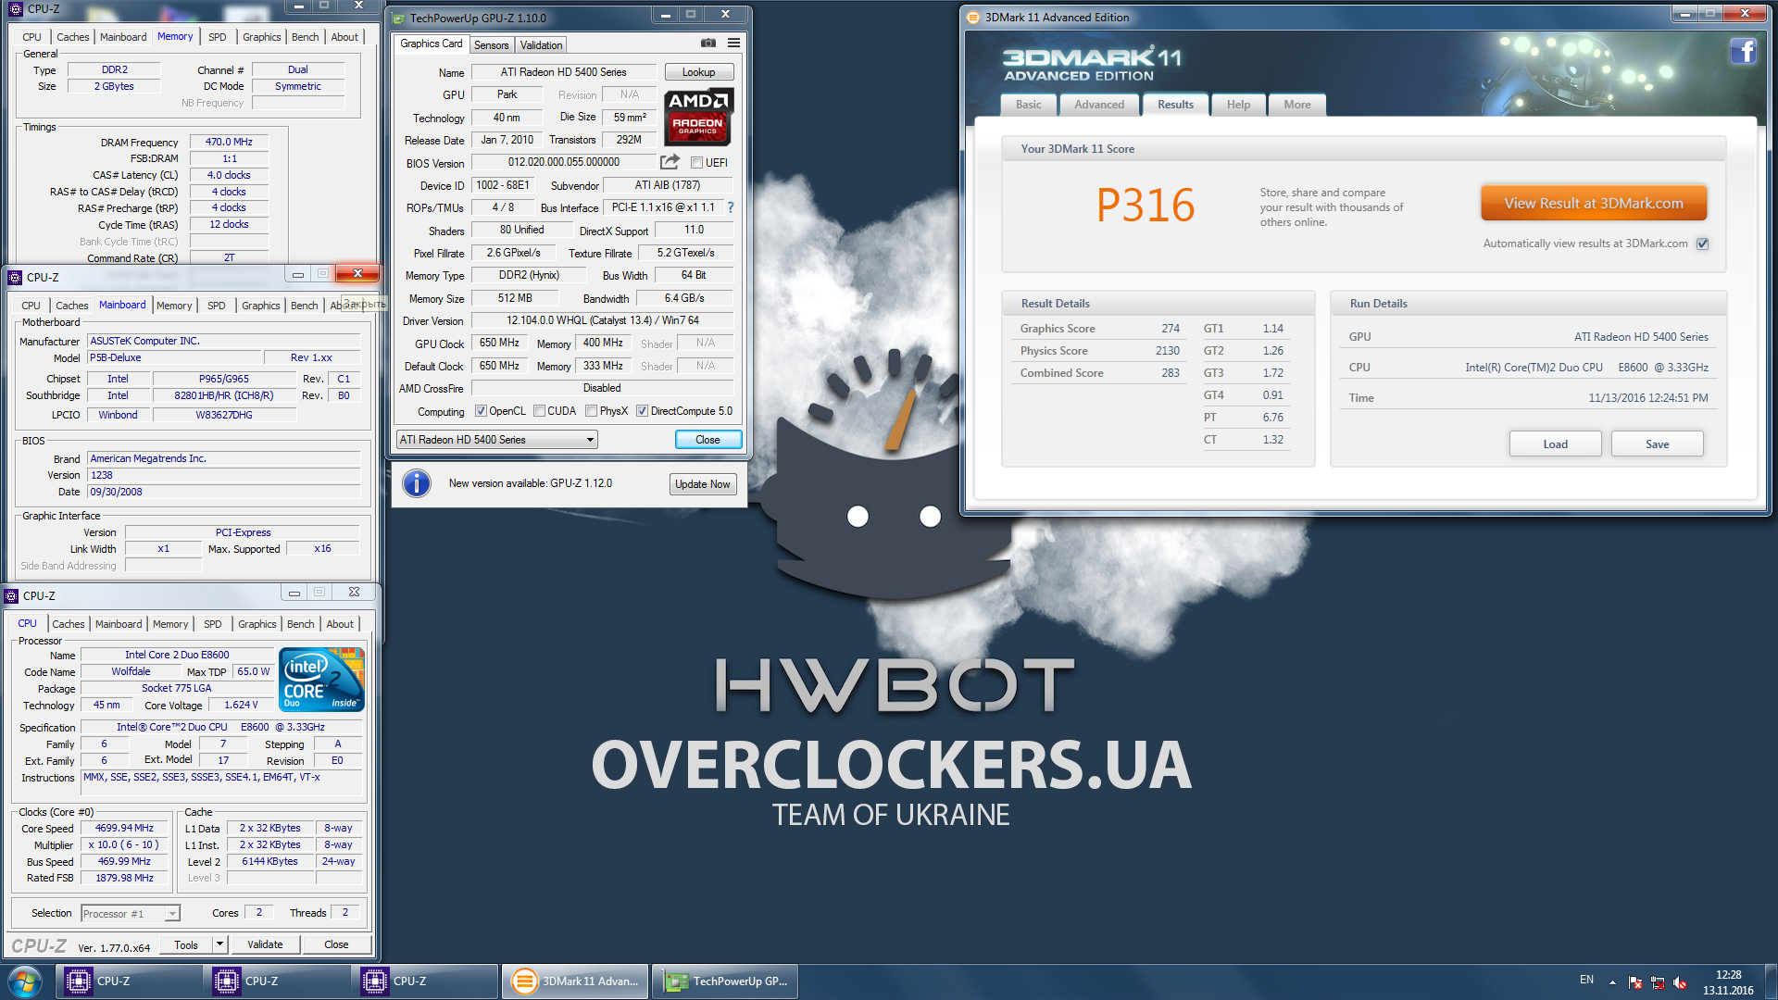The image size is (1778, 1000).
Task: Expand the CPU-Z Tools dropdown arrow
Action: click(x=219, y=944)
